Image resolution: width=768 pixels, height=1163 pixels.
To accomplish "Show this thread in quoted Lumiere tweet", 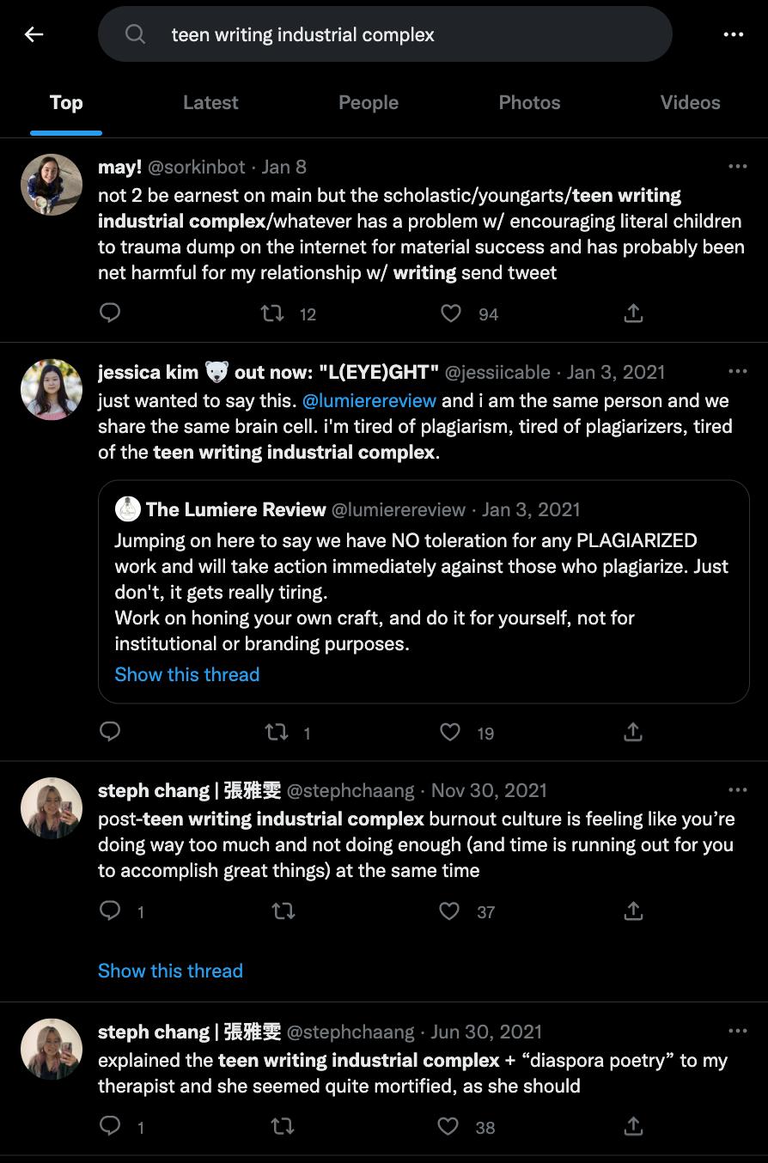I will 187,675.
